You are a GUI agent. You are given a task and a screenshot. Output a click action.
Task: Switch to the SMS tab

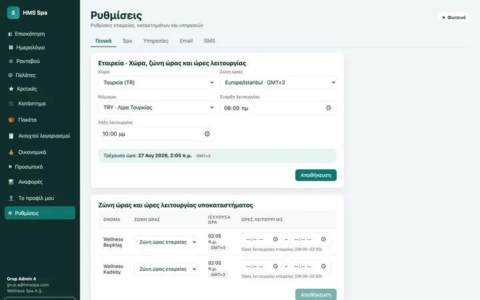(209, 41)
